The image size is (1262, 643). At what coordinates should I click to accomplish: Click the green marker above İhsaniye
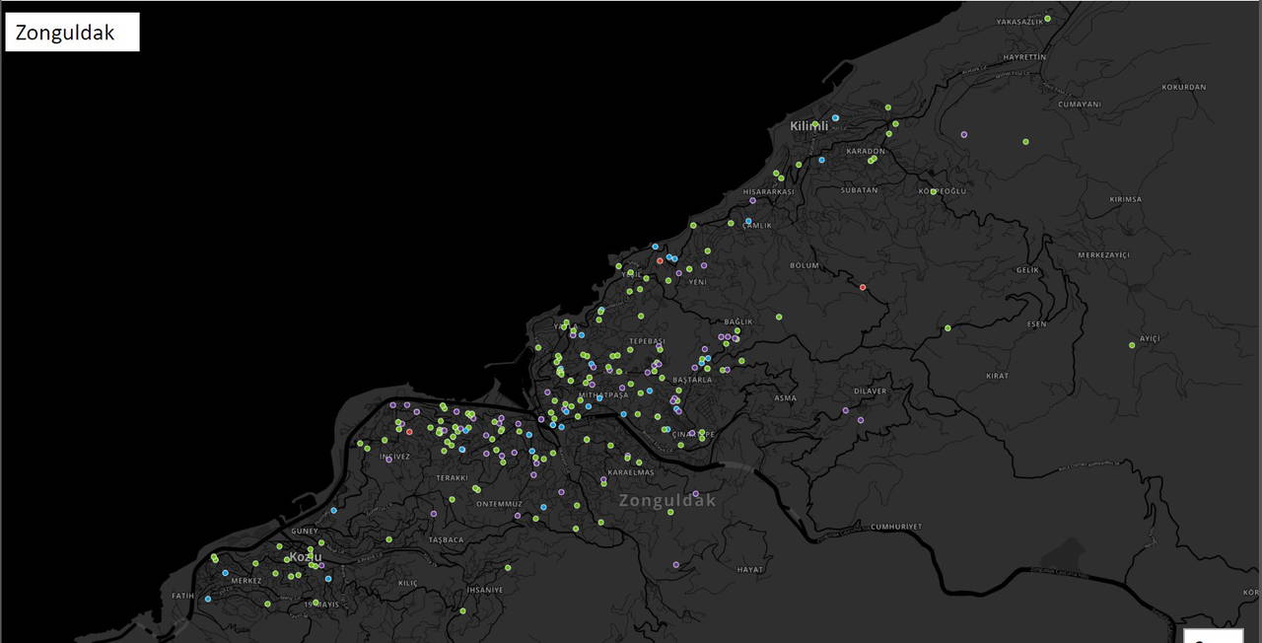pos(508,567)
